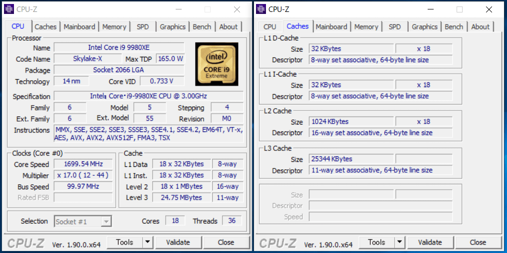Click the L3 Cache size field 25344 KBytes
This screenshot has width=507, height=253.
351,159
